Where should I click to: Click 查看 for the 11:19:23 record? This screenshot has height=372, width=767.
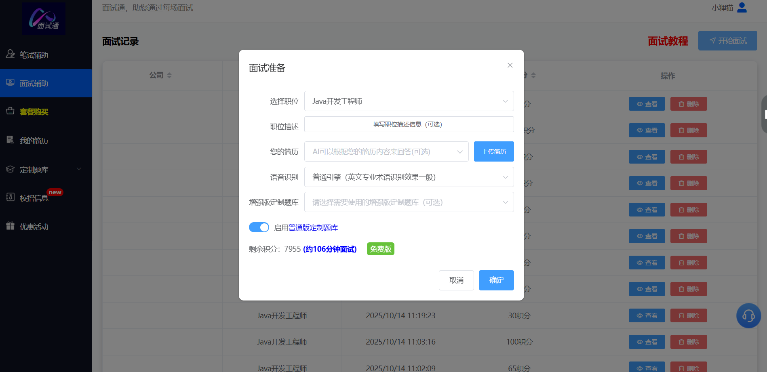647,315
